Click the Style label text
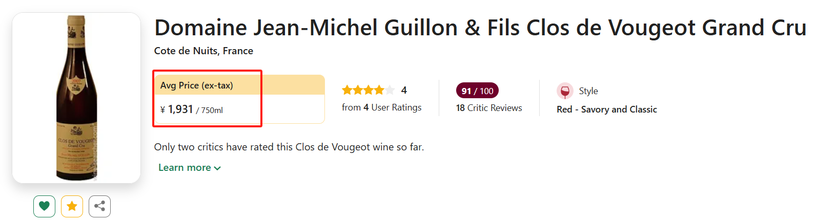This screenshot has height=222, width=817. point(588,91)
